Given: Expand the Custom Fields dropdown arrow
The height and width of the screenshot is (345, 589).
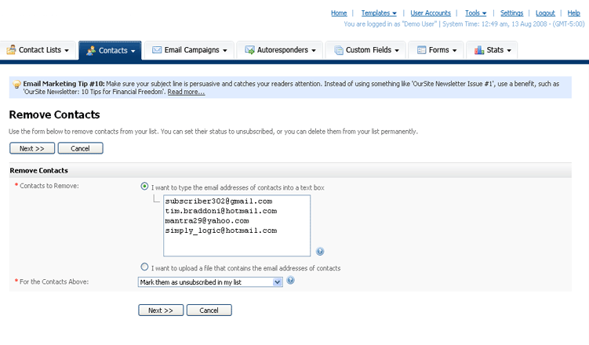Looking at the screenshot, I should (x=397, y=50).
